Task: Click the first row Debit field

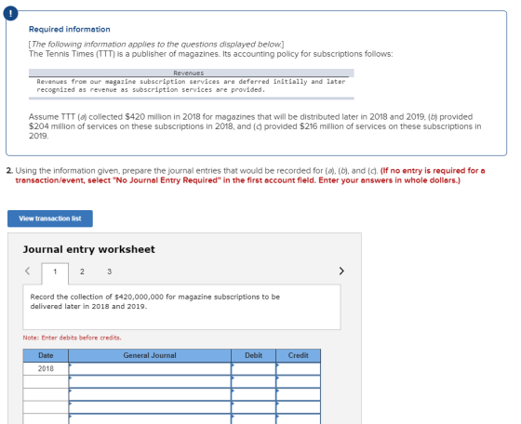Action: 253,369
